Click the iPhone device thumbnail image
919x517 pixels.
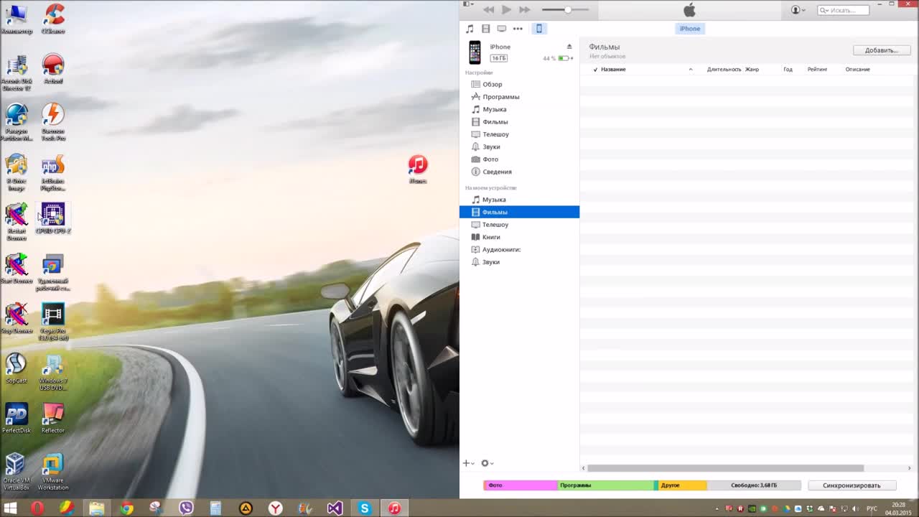click(x=475, y=52)
